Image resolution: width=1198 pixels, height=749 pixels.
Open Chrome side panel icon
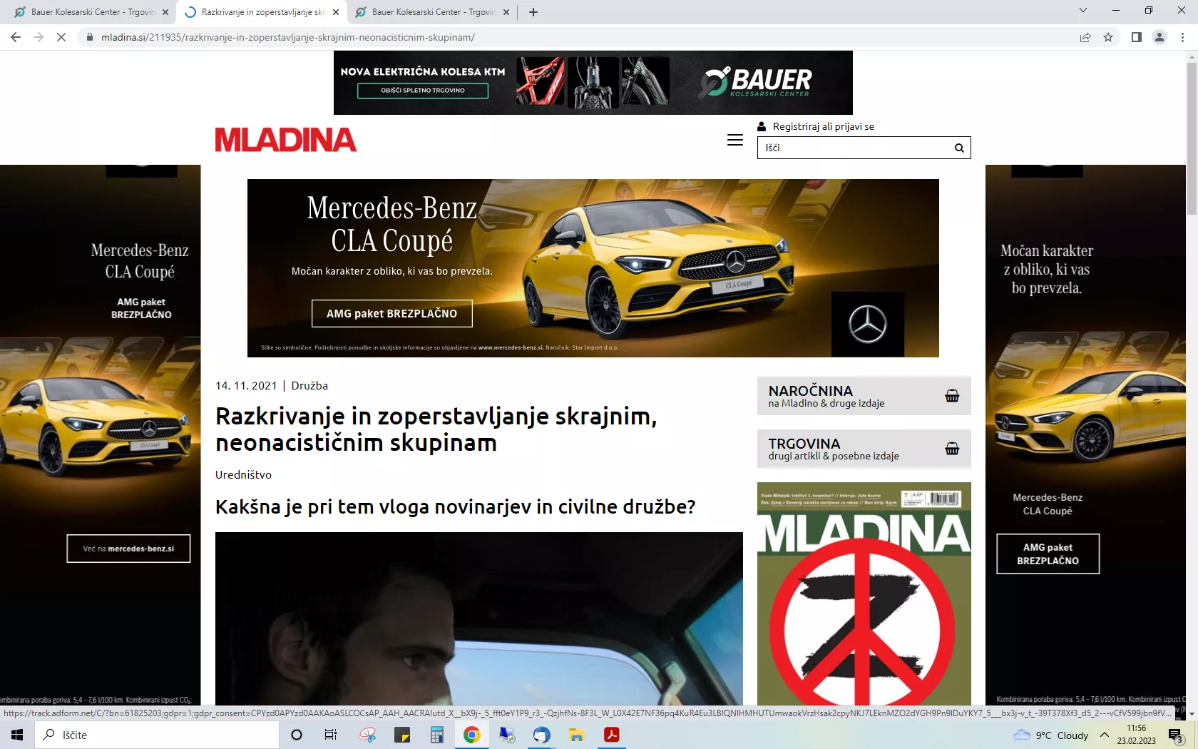(1136, 37)
